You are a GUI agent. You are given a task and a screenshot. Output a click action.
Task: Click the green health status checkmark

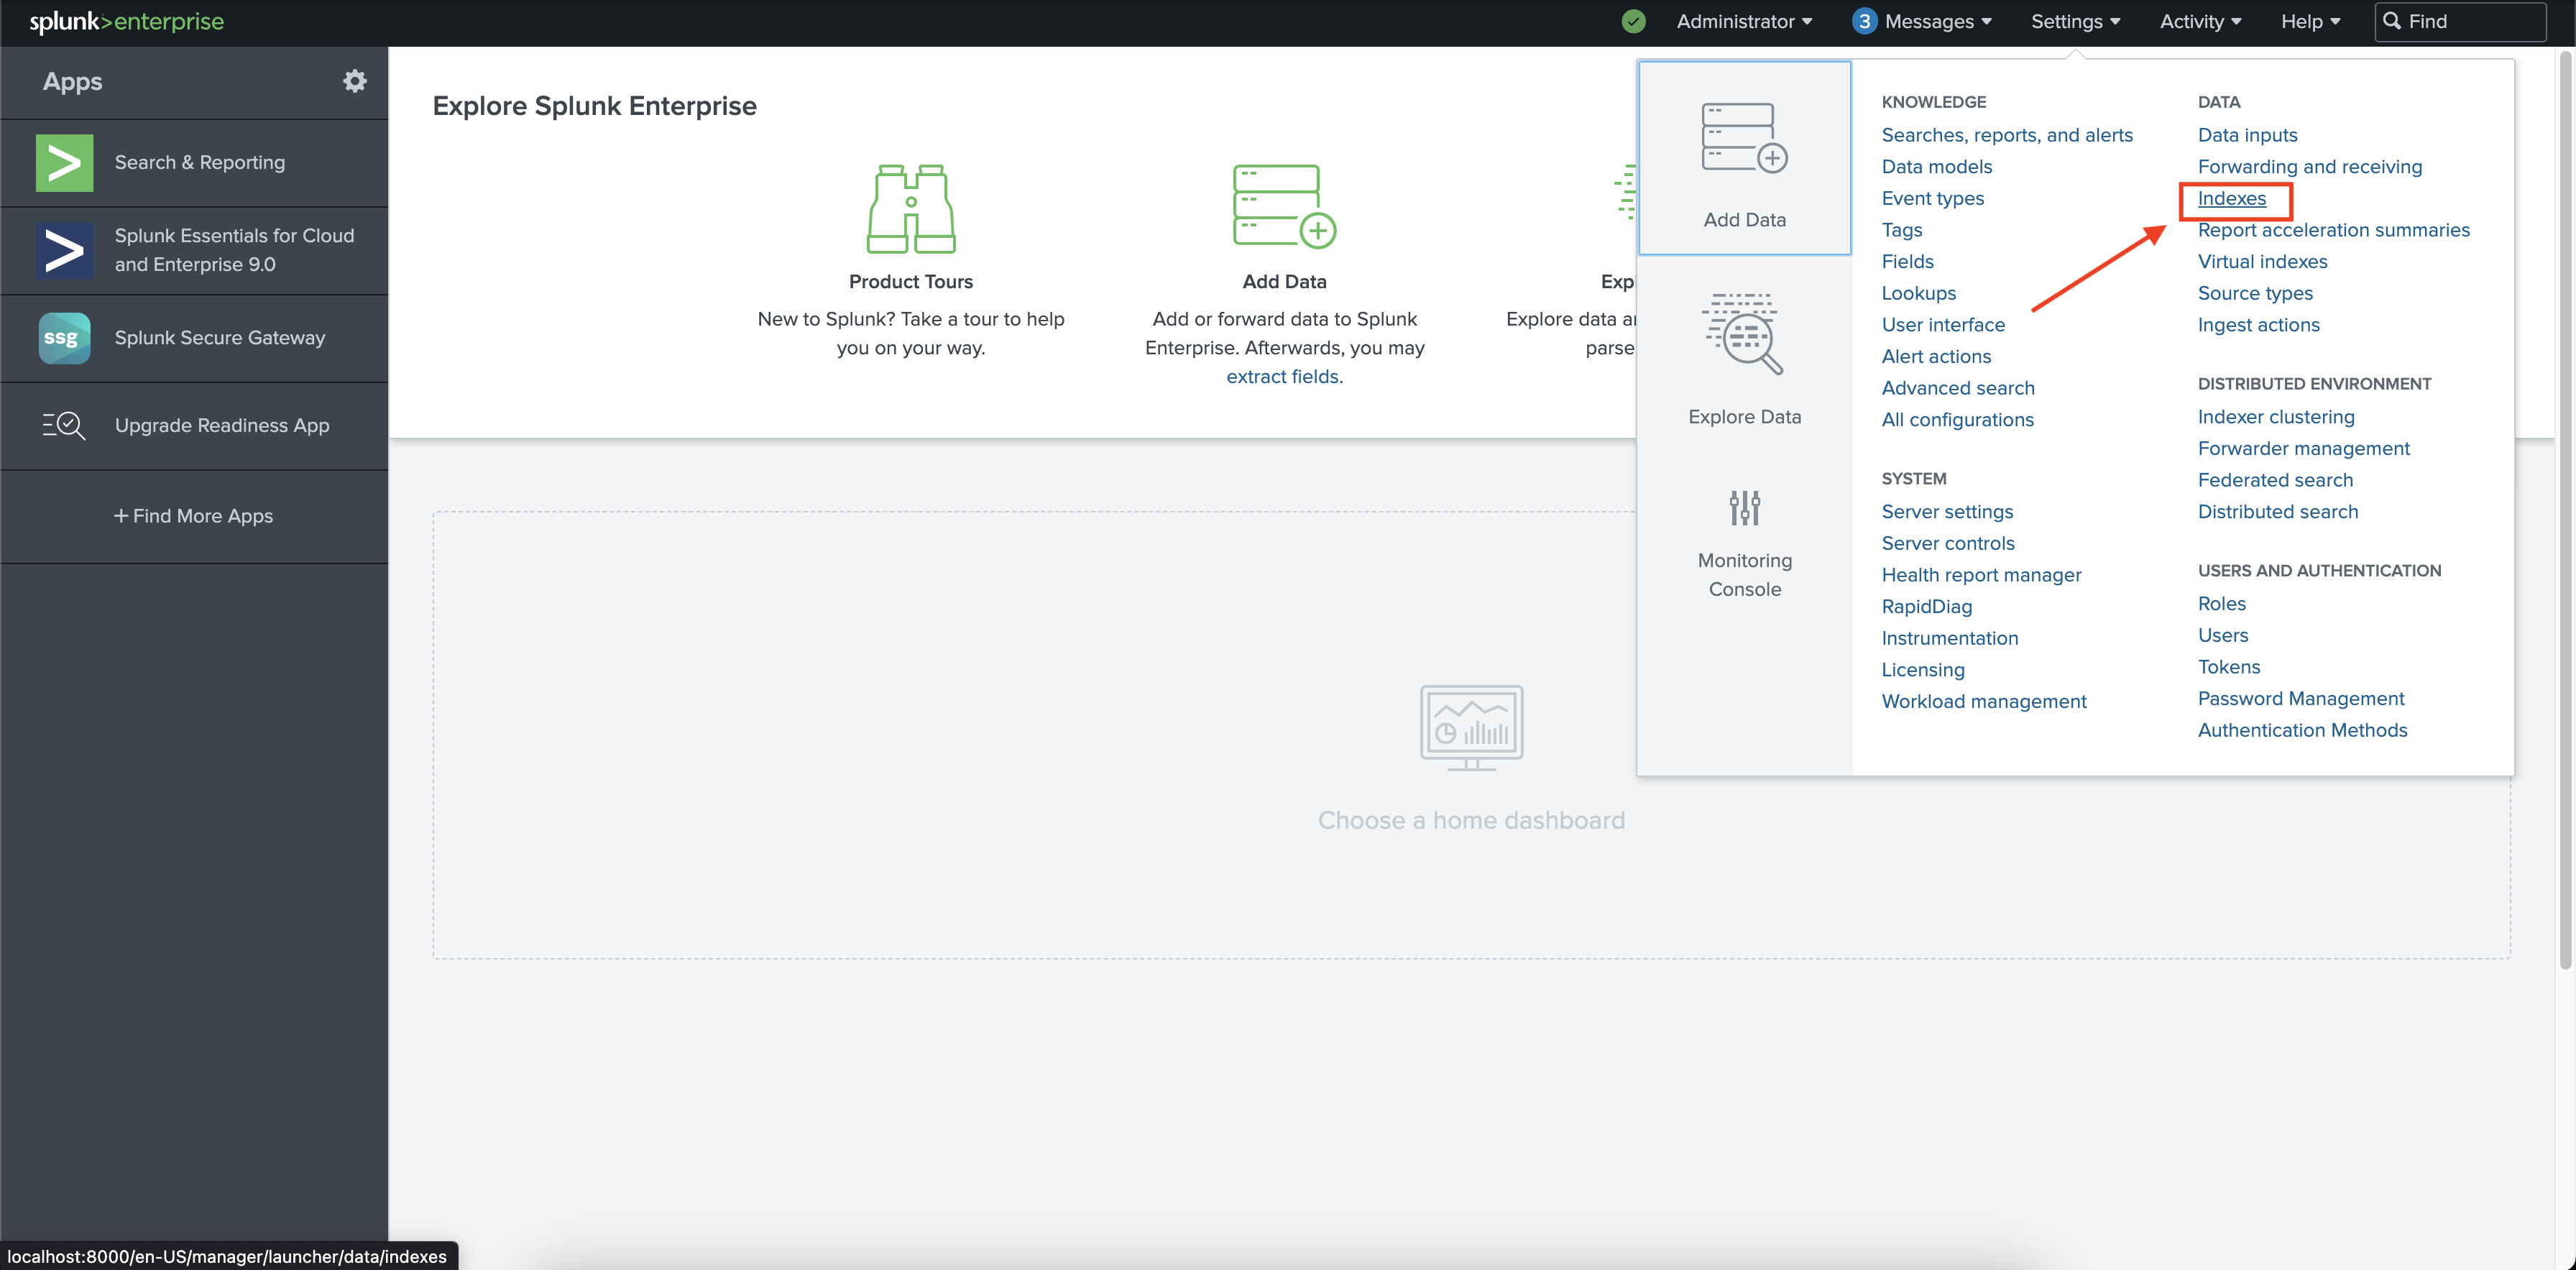1633,21
